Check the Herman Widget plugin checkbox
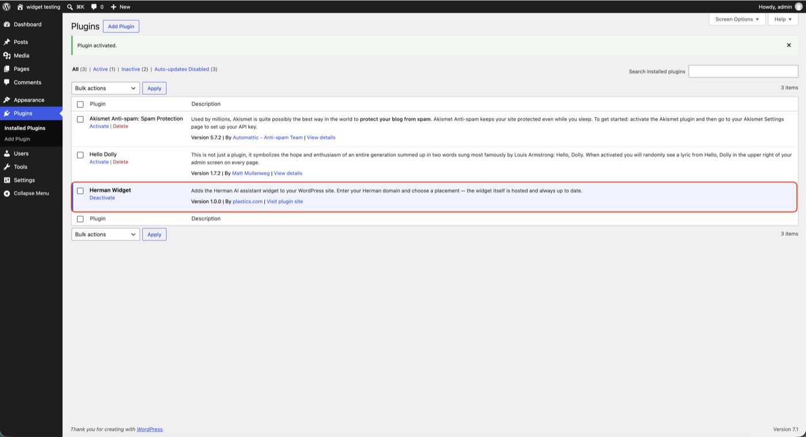 [x=80, y=190]
